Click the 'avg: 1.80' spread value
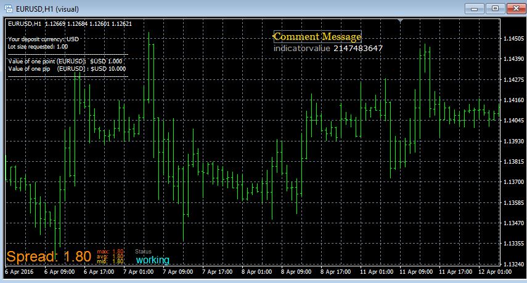The height and width of the screenshot is (283, 527). click(110, 257)
